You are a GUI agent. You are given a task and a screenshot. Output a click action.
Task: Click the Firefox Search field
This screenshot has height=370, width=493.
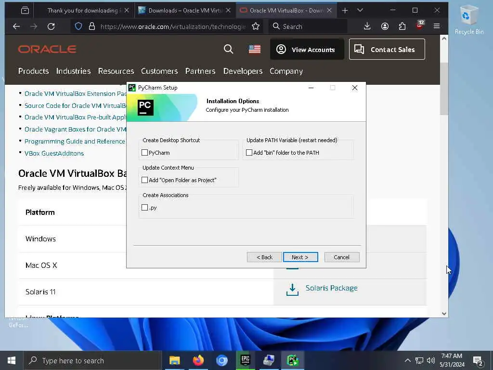(308, 26)
